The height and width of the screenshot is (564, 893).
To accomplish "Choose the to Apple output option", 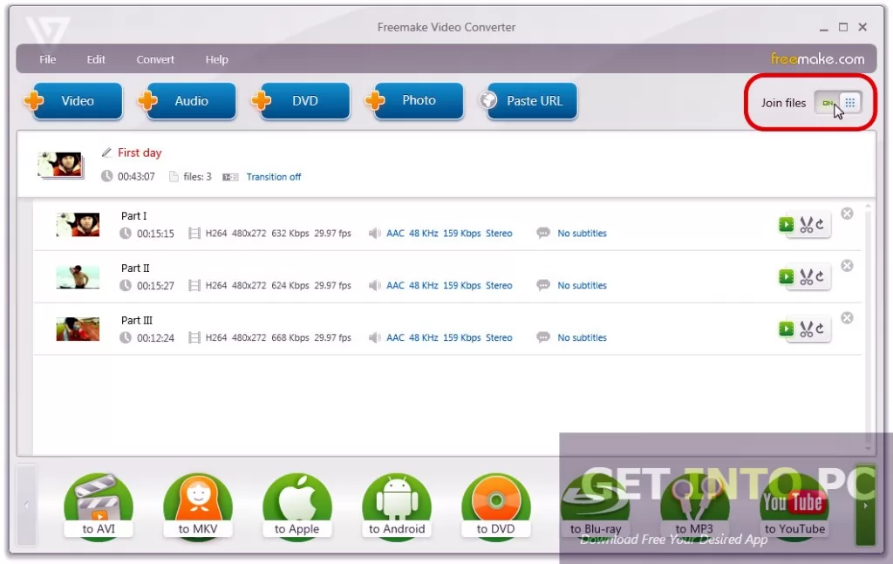I will 297,506.
